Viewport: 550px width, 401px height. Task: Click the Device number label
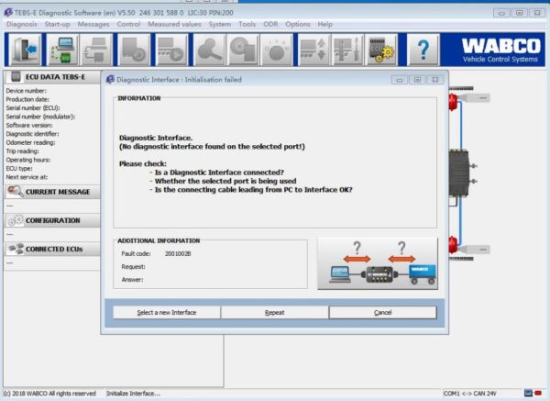[x=26, y=91]
